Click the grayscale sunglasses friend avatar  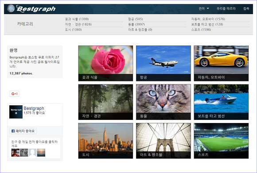(x=24, y=153)
